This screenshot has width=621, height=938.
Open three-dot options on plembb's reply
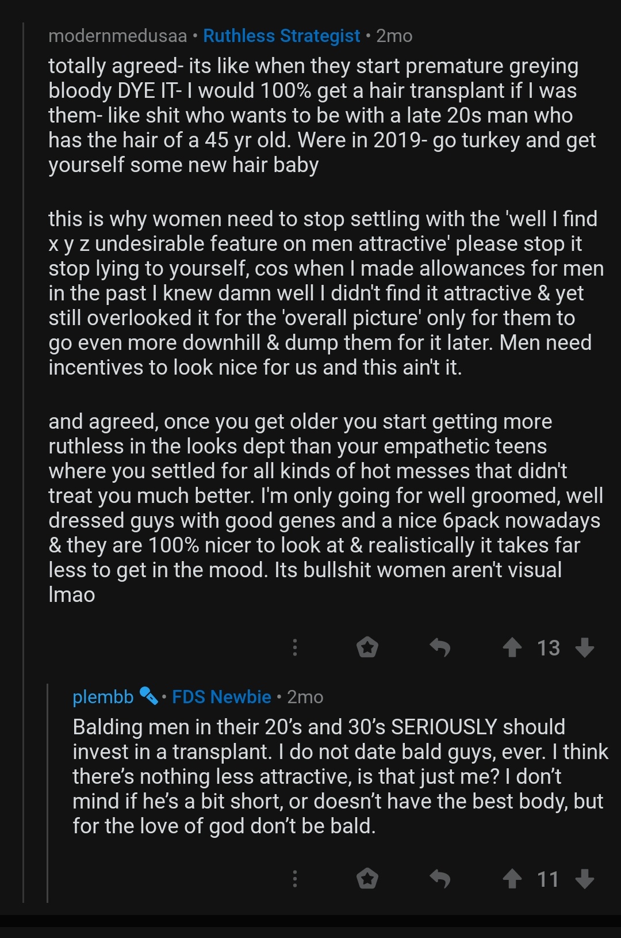[x=294, y=879]
